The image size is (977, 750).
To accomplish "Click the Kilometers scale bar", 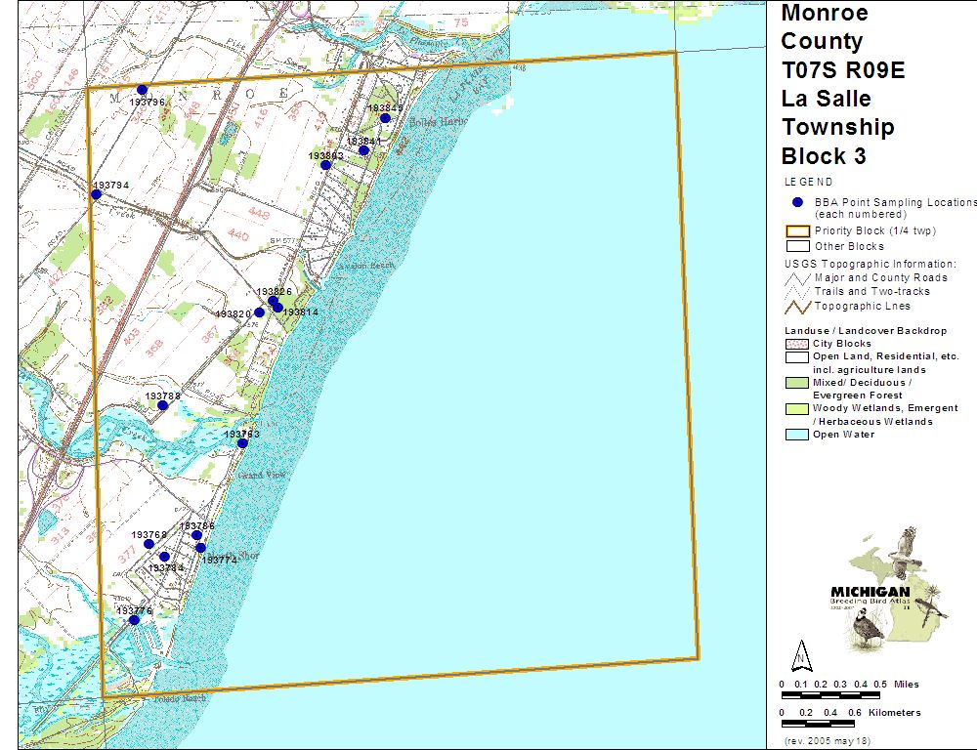I will pyautogui.click(x=821, y=725).
